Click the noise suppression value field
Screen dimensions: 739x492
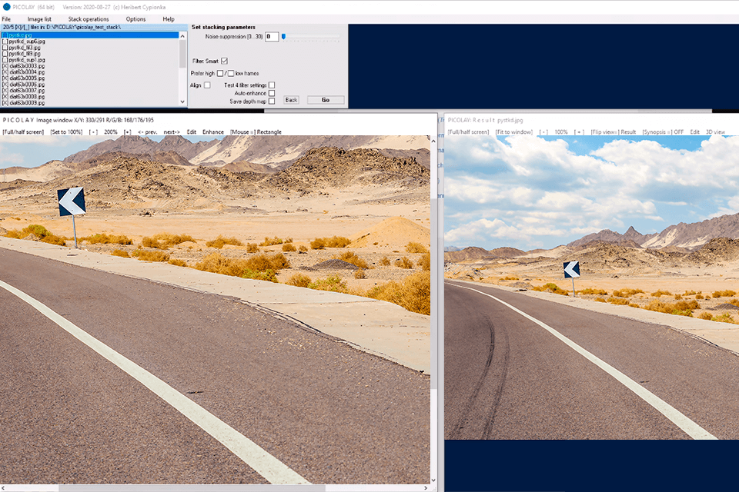click(271, 36)
